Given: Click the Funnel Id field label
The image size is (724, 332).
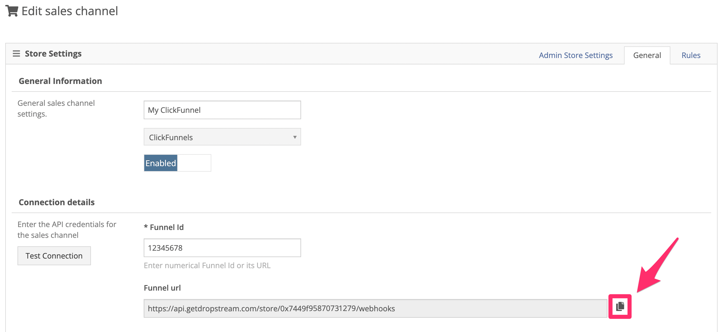Looking at the screenshot, I should pyautogui.click(x=166, y=227).
